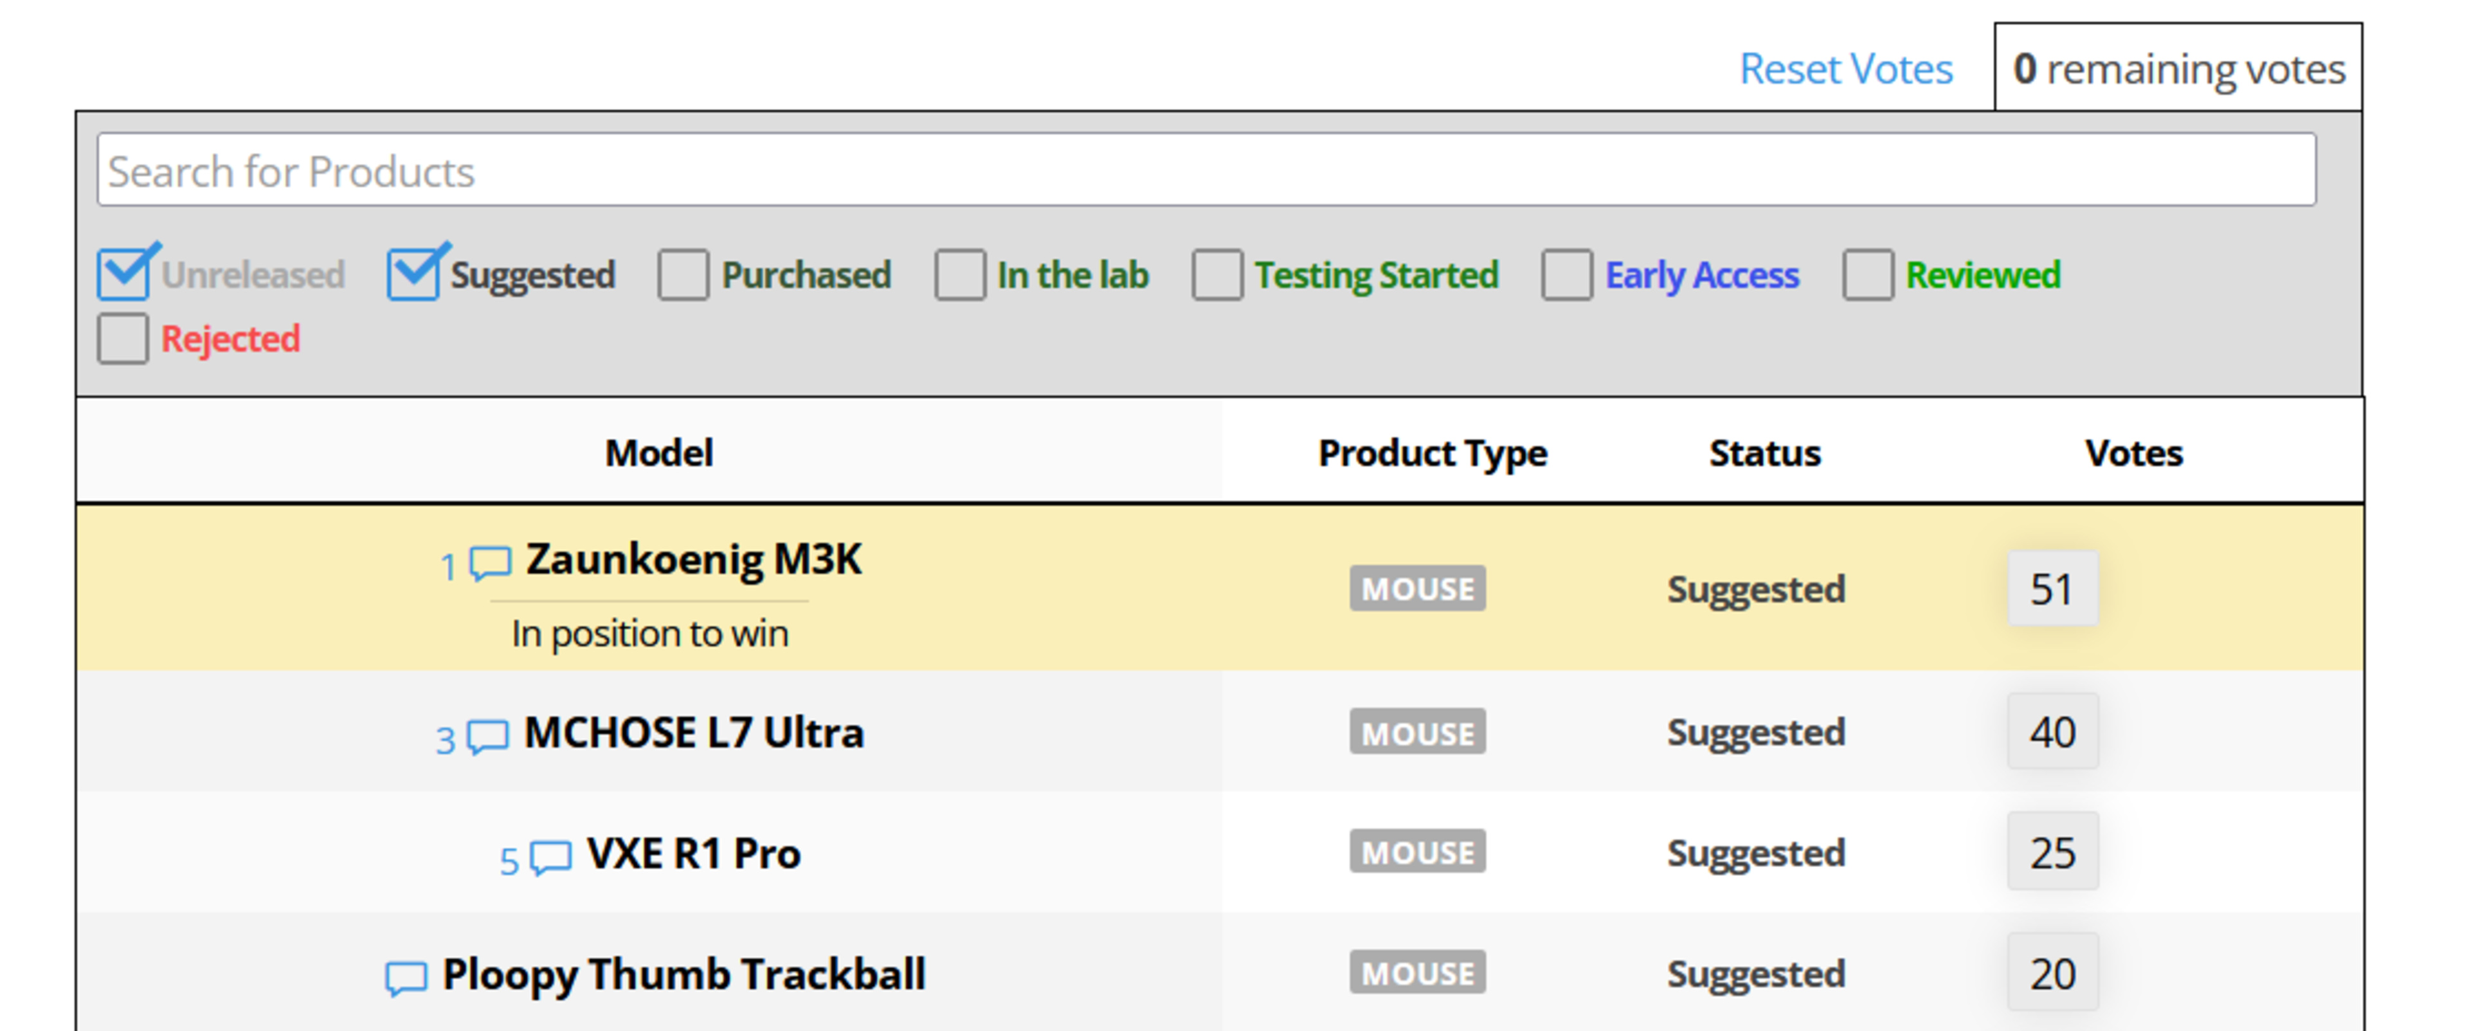Click the Reset Votes link

click(x=1845, y=69)
